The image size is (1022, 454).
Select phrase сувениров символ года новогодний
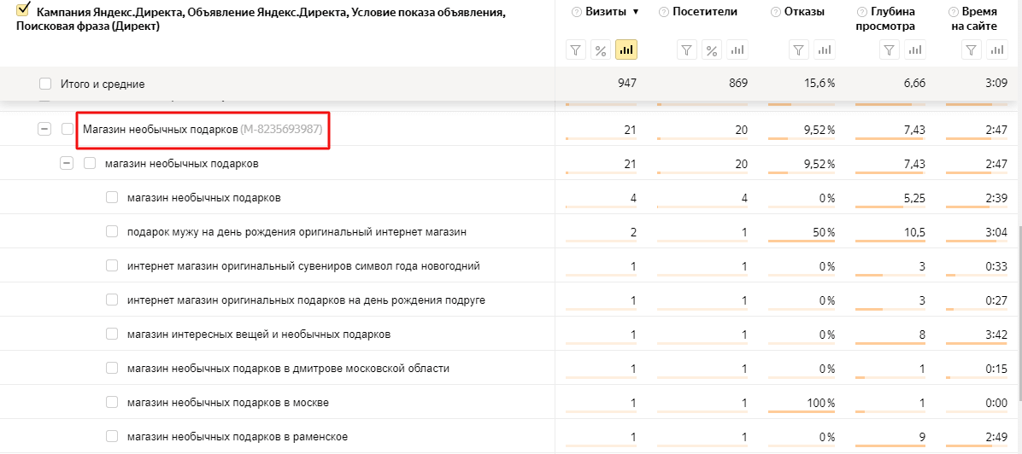tap(303, 265)
